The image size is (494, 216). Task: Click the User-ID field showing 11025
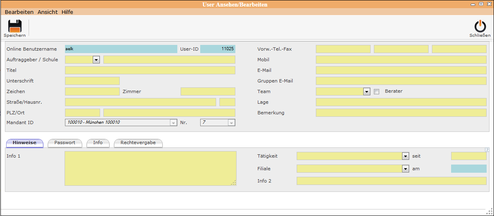218,49
